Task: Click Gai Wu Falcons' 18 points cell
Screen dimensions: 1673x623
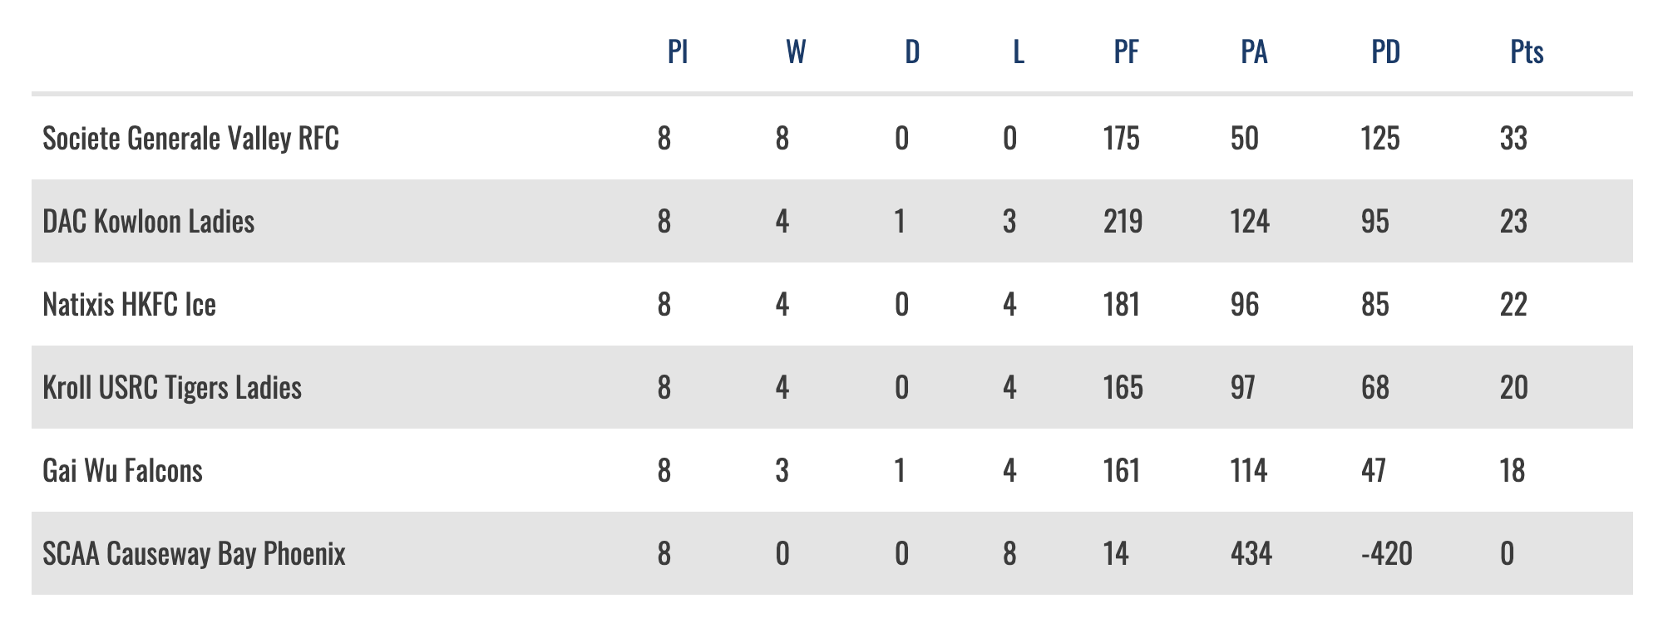Action: pyautogui.click(x=1513, y=471)
